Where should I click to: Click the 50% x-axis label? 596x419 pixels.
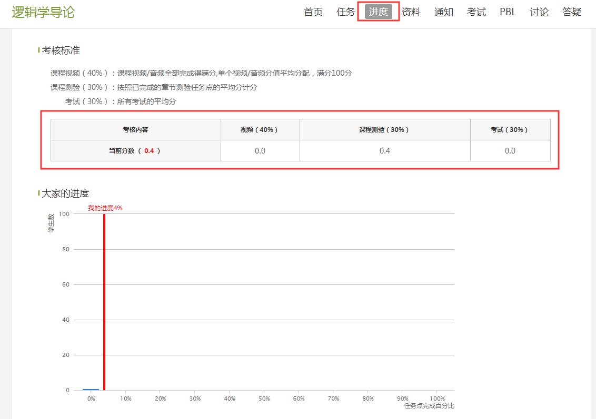[x=264, y=398]
